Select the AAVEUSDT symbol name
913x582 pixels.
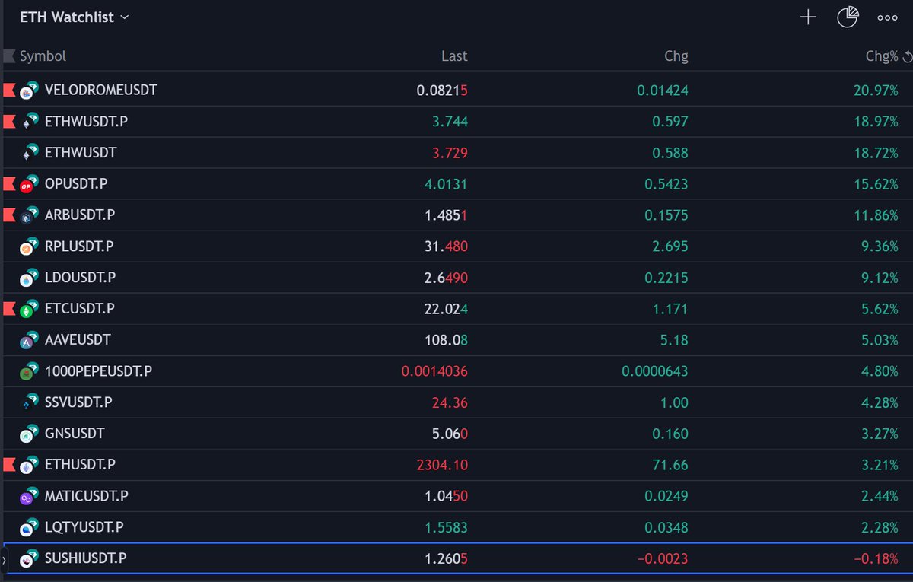point(78,339)
